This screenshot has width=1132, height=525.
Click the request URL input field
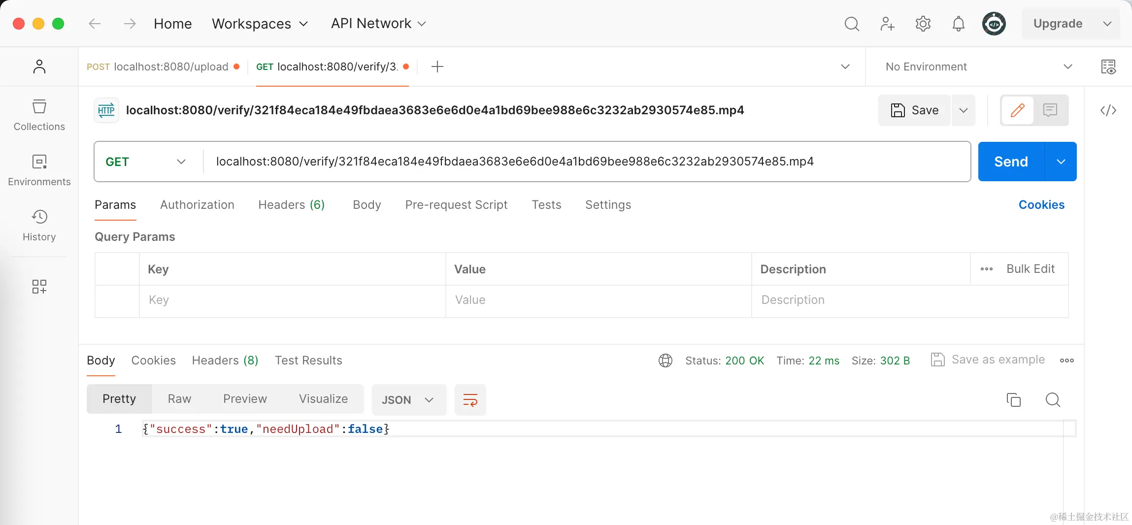click(x=586, y=162)
